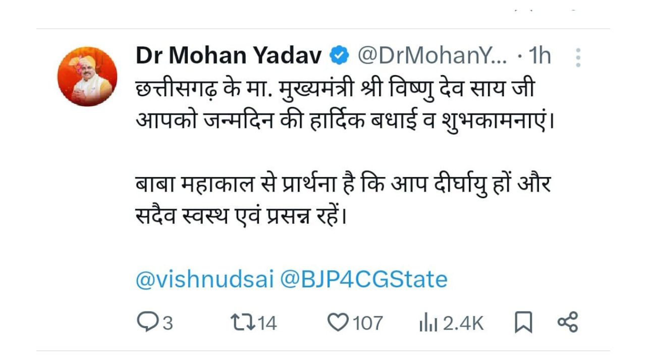The width and height of the screenshot is (646, 363).
Task: Click the reply speech bubble icon
Action: point(147,322)
